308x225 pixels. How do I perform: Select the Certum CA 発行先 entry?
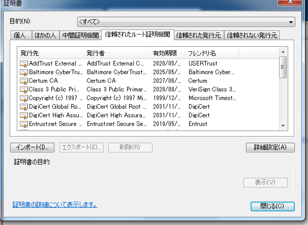point(43,81)
